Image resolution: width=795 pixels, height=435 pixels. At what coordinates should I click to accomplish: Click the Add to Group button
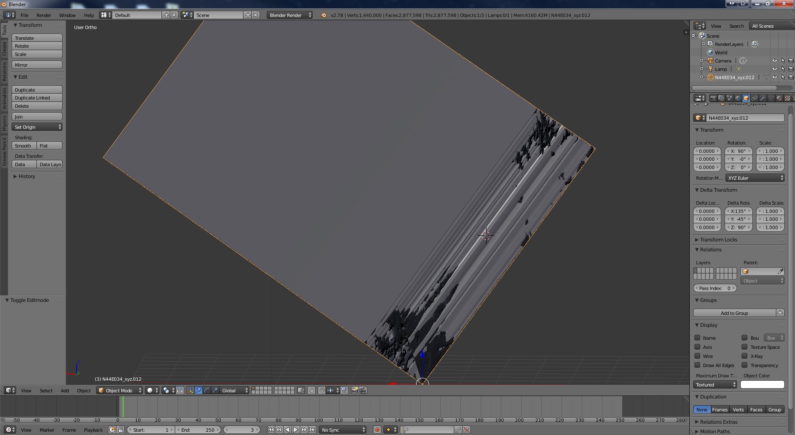(x=734, y=313)
